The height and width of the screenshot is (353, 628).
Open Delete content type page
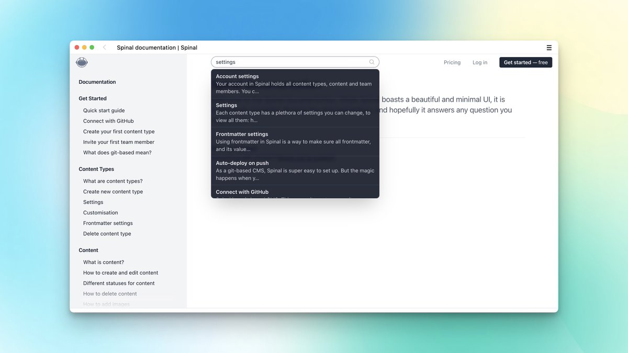click(x=107, y=234)
